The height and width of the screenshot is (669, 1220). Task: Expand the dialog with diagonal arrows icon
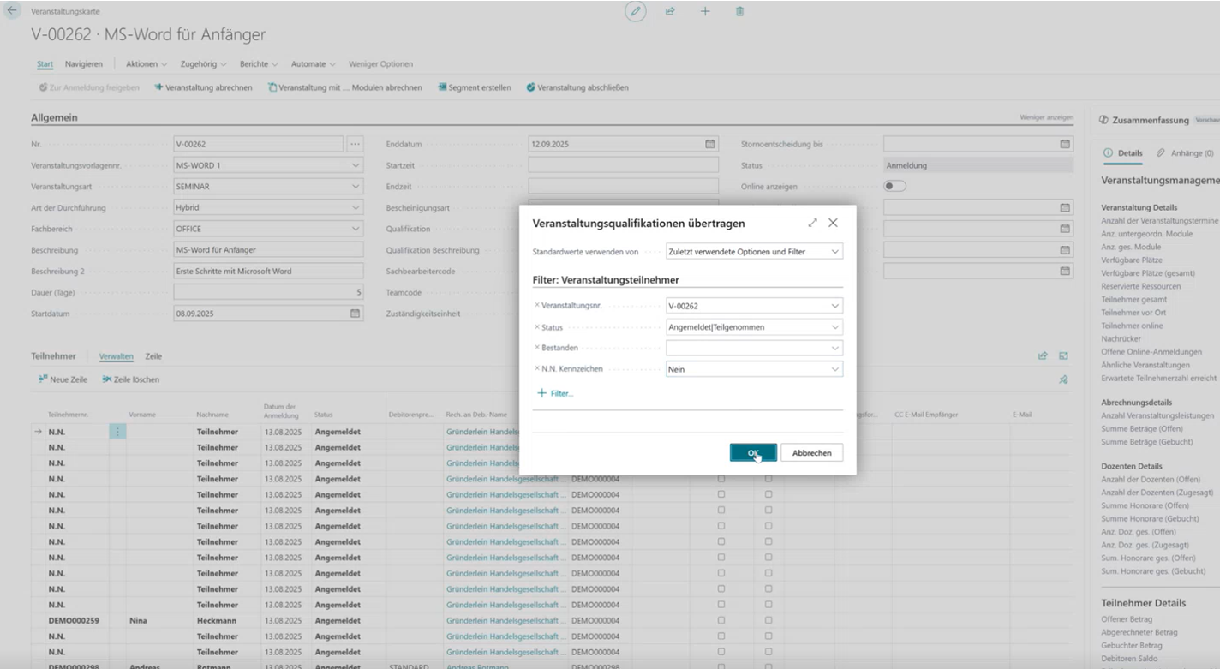812,223
